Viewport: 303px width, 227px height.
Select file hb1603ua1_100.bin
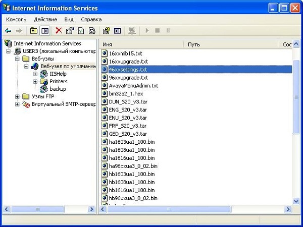132,174
